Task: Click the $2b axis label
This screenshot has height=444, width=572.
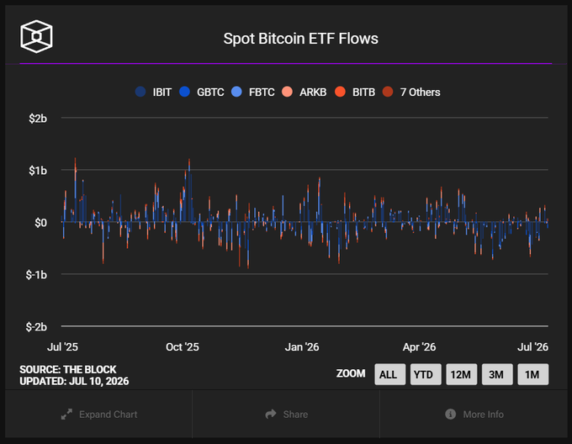Action: (38, 119)
